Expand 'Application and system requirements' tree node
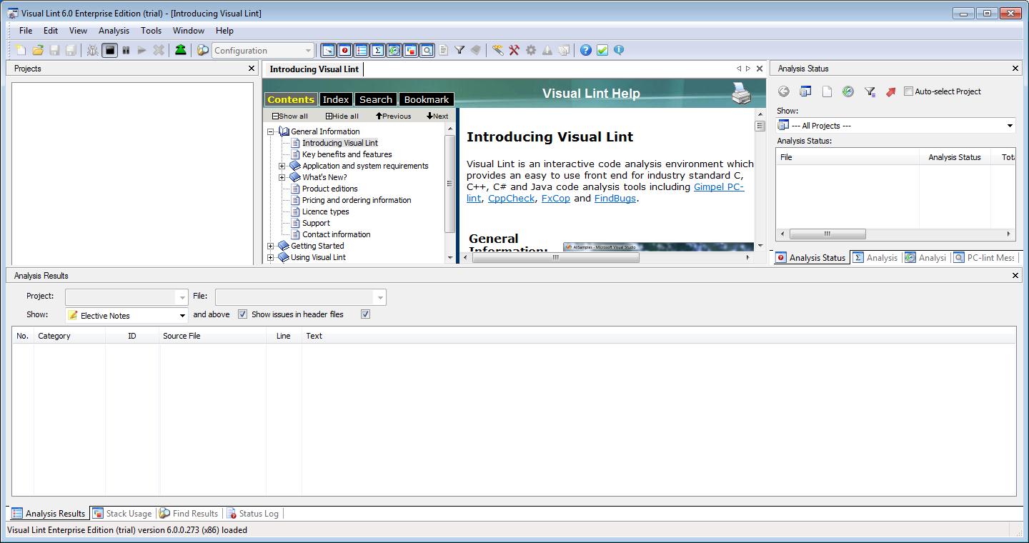This screenshot has width=1029, height=543. coord(282,166)
